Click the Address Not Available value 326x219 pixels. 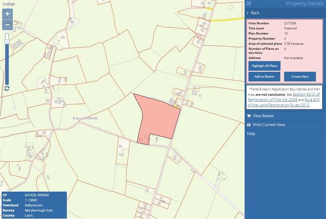coord(293,58)
